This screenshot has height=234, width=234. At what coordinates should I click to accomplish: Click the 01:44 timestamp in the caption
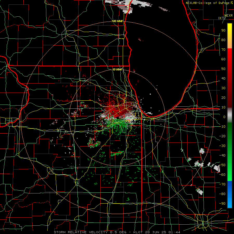click(174, 232)
